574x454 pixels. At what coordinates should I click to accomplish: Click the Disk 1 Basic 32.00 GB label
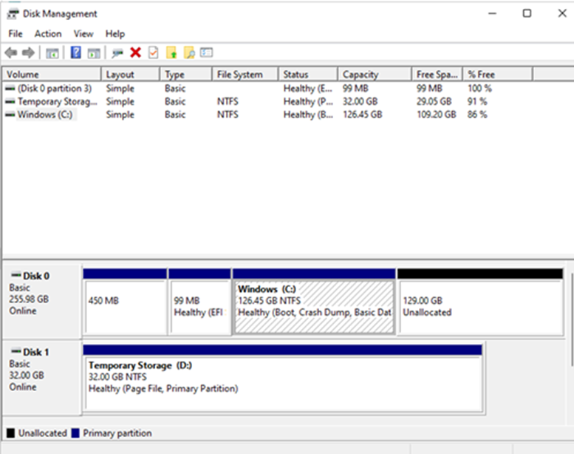(x=41, y=377)
